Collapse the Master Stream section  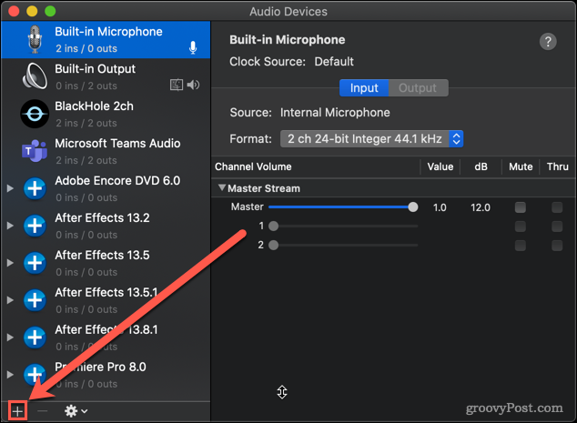223,188
